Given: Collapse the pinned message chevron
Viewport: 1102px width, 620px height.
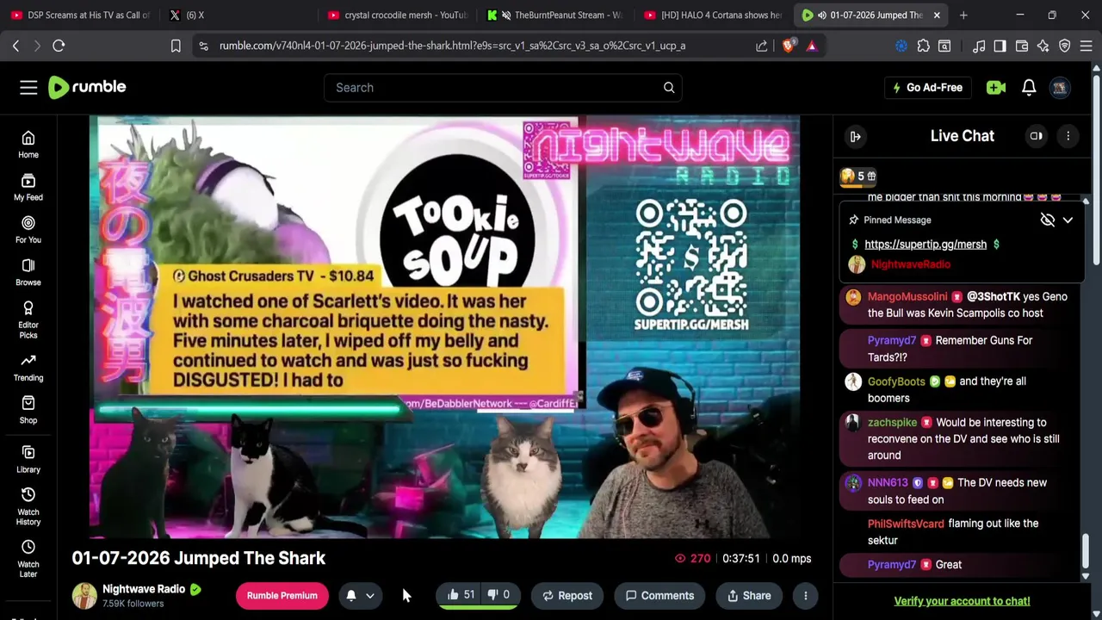Looking at the screenshot, I should click(1068, 220).
